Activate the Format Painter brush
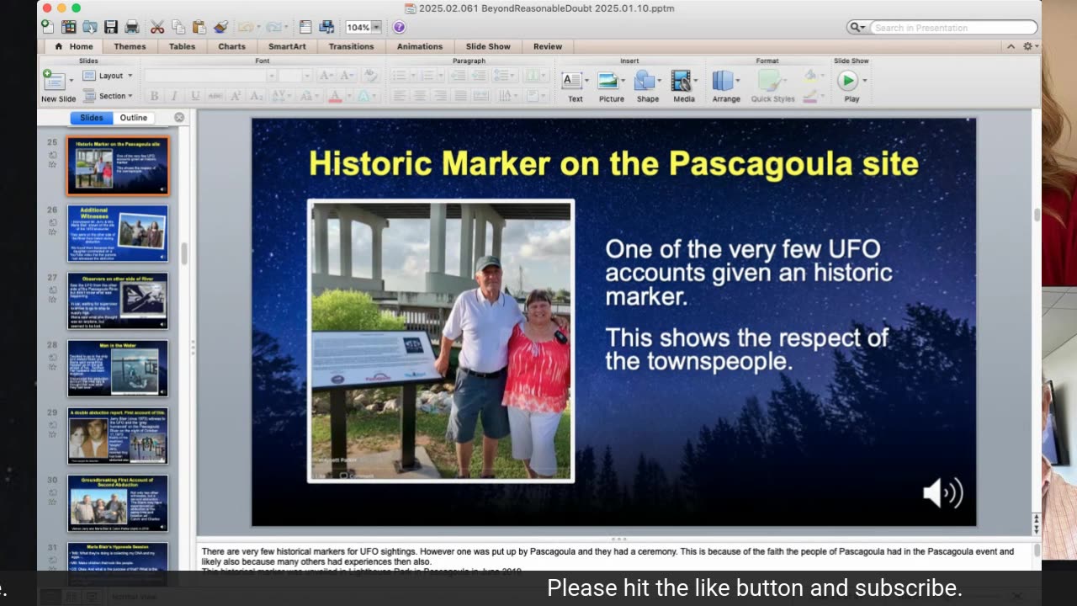 pos(220,27)
